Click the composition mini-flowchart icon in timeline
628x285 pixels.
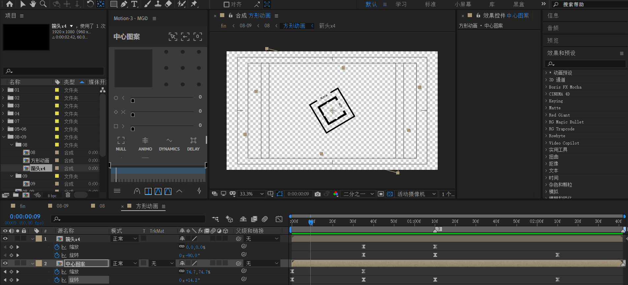[215, 219]
